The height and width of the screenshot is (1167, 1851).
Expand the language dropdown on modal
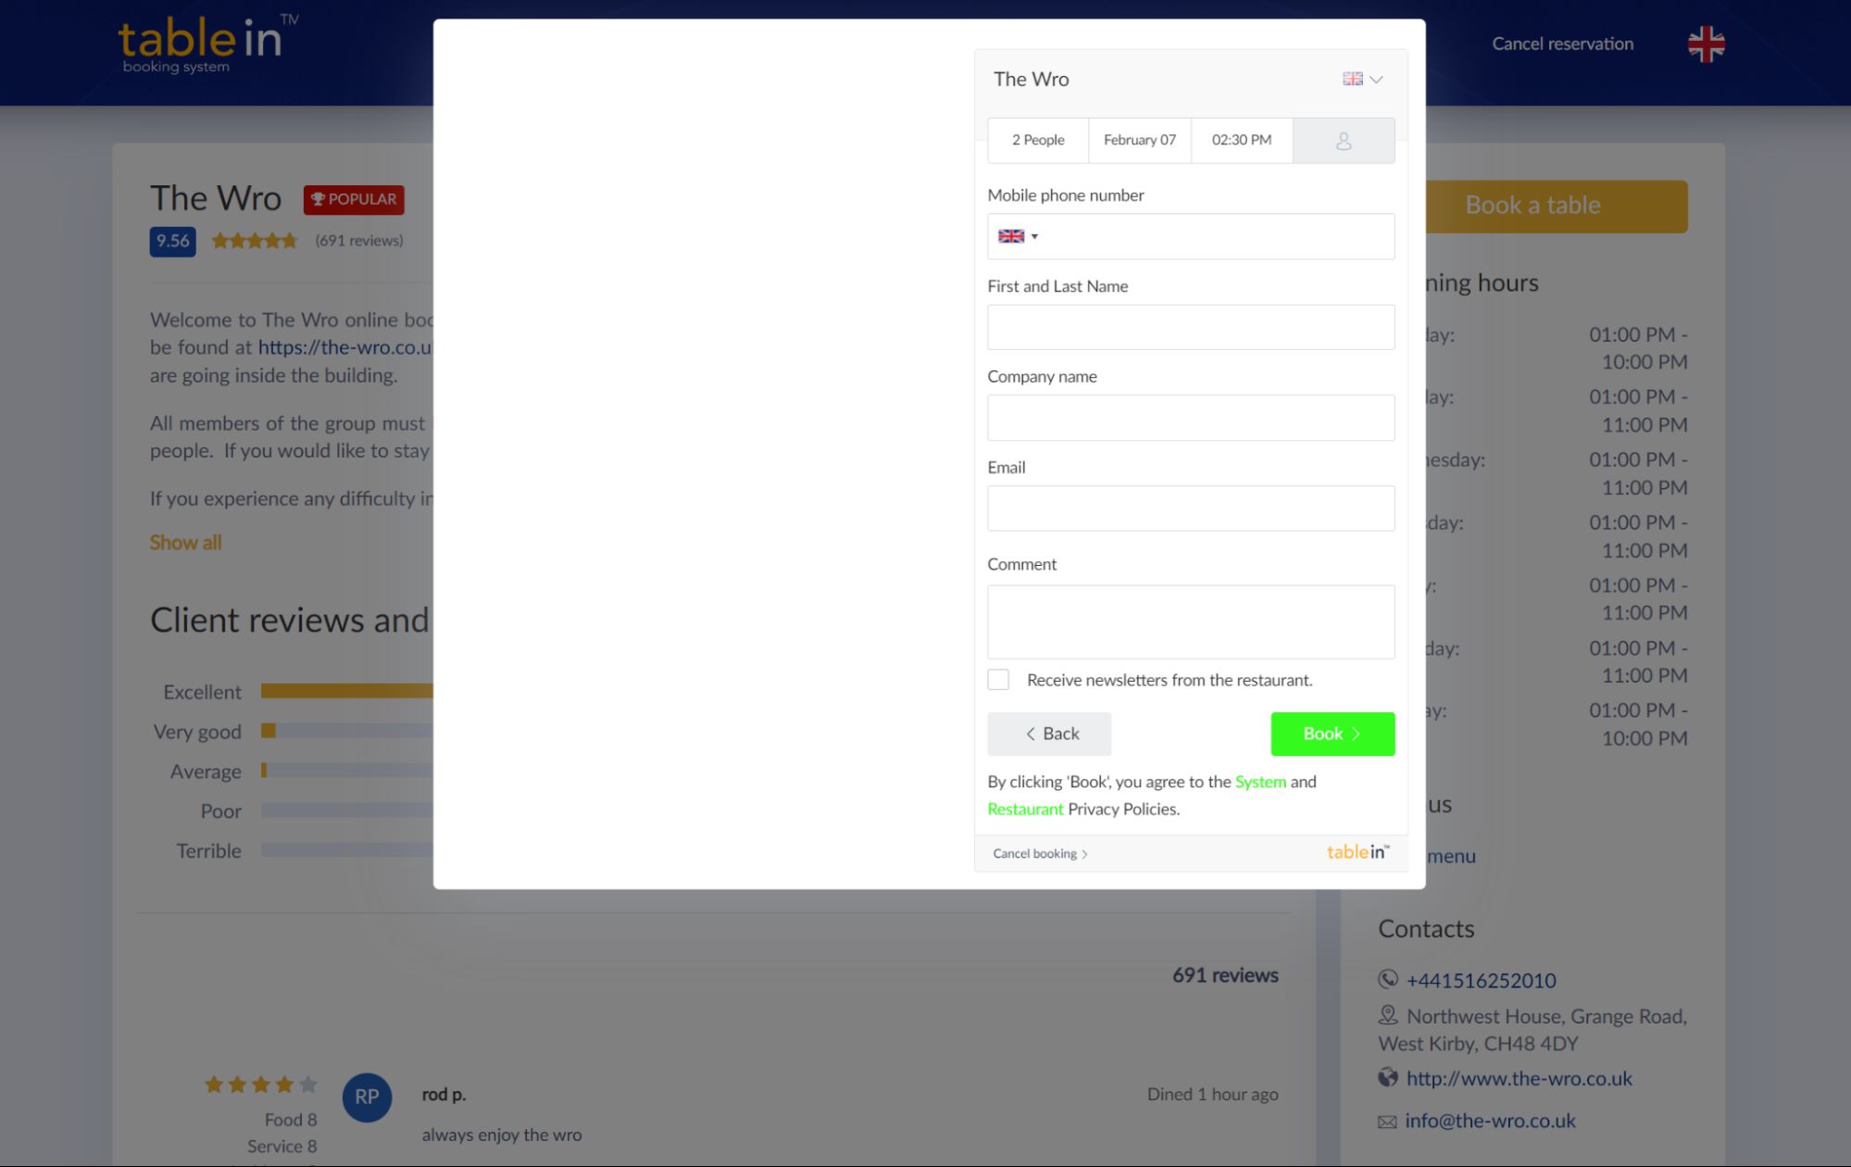click(1362, 78)
